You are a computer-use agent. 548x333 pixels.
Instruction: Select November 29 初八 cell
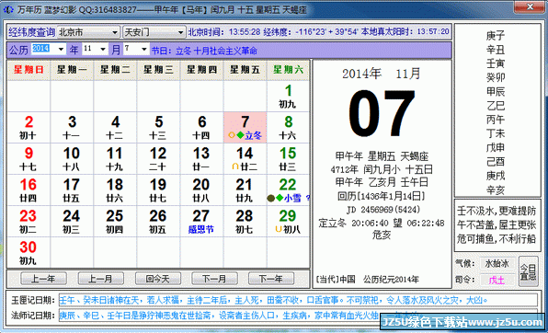288,222
